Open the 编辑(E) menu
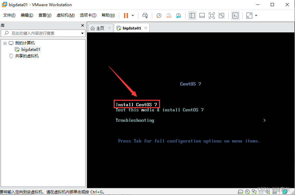Viewport: 295px width, 195px height. click(x=27, y=15)
